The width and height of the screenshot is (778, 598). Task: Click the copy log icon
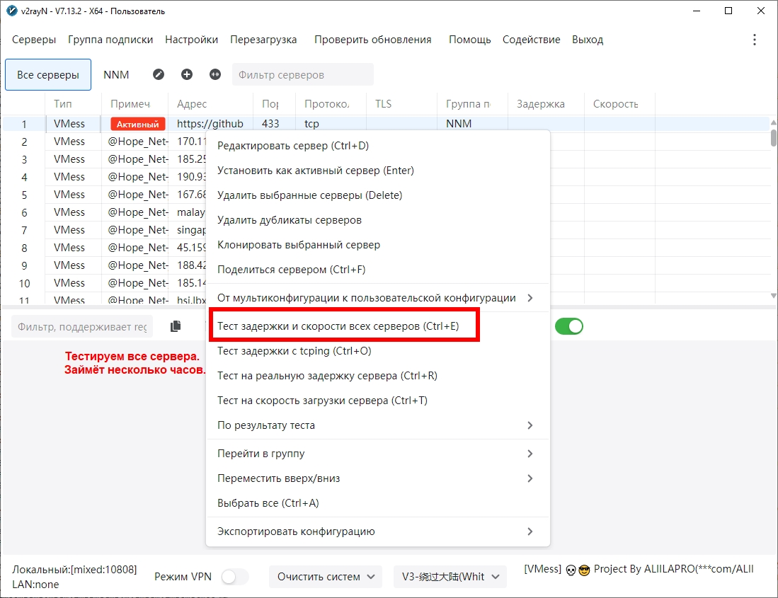point(176,326)
